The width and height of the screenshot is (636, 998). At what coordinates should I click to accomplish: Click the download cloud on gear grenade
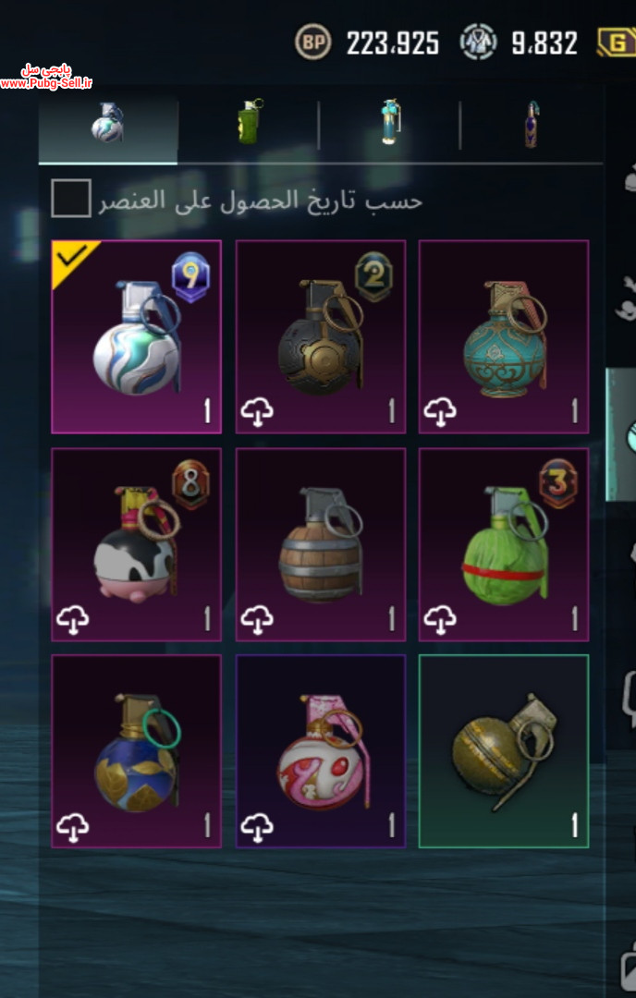coord(257,412)
